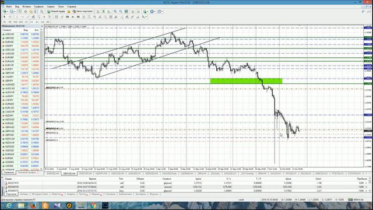Open the Navigator panel icon
373x210 pixels.
31,12
